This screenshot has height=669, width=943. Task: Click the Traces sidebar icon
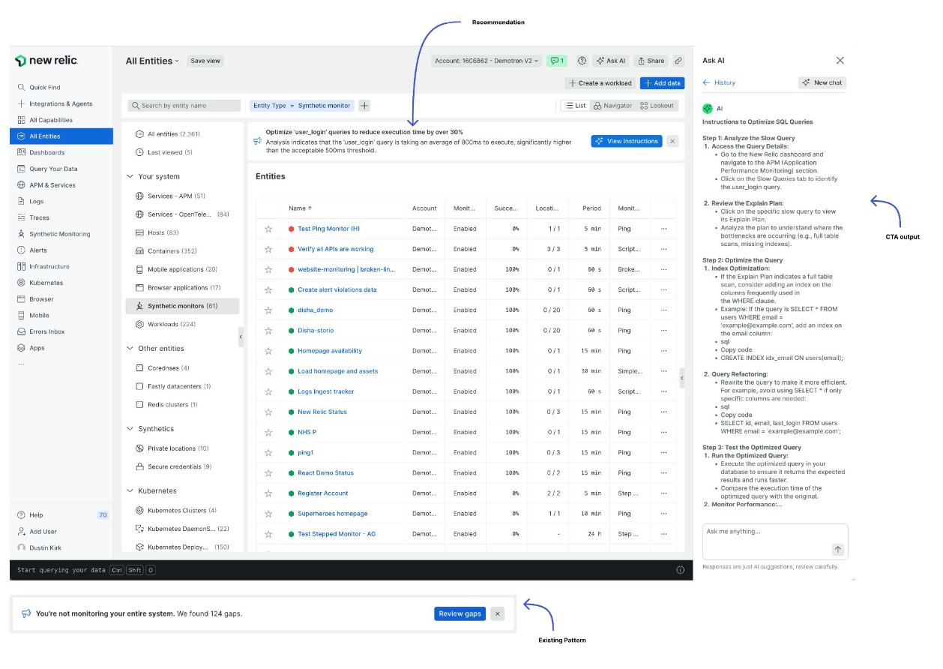[x=21, y=217]
